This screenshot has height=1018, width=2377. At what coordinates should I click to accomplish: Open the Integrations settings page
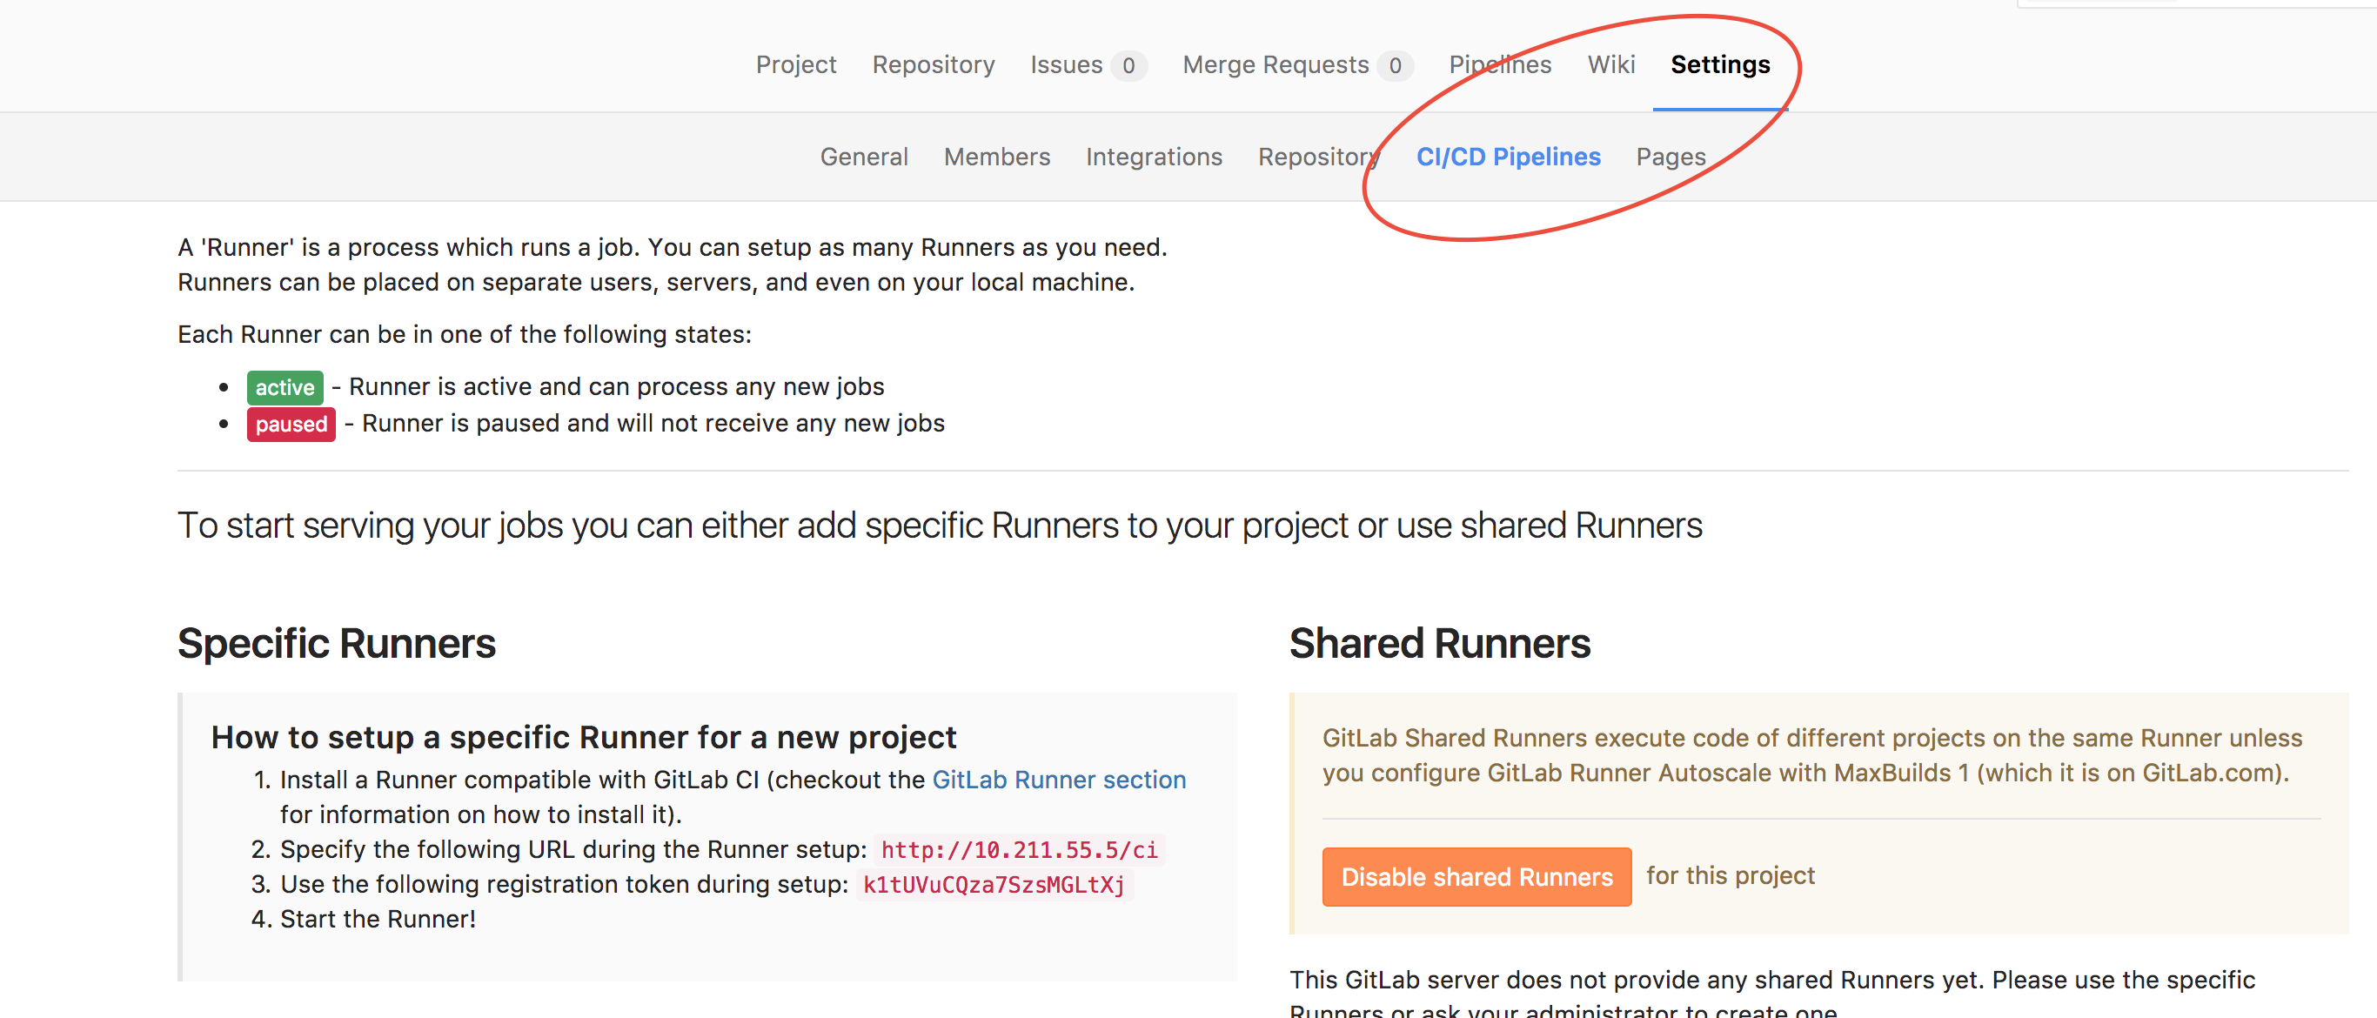1154,157
